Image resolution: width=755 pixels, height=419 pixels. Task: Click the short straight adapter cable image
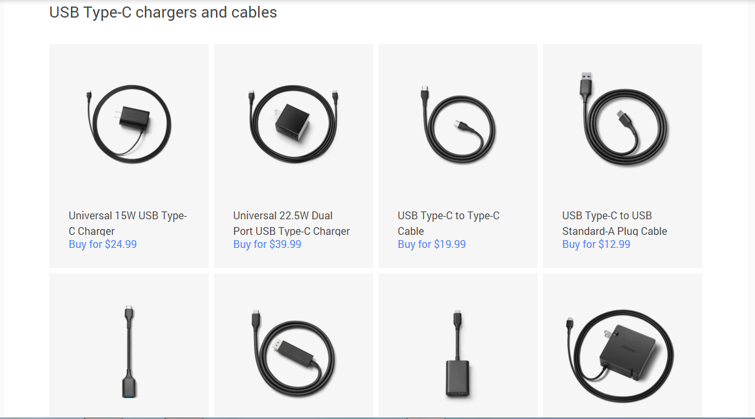coord(129,351)
